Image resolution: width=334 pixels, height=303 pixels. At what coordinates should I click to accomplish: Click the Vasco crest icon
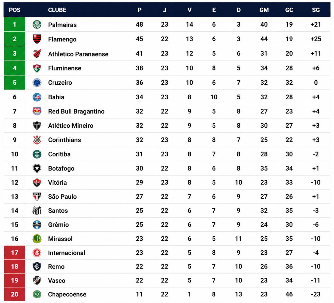37,280
